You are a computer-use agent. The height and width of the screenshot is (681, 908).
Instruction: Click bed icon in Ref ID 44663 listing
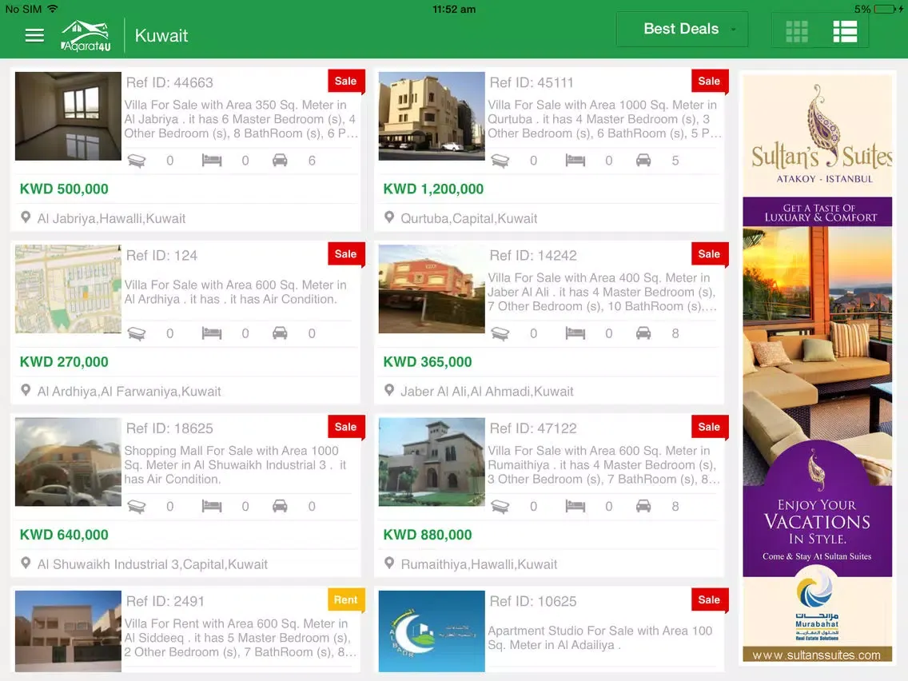pos(212,161)
